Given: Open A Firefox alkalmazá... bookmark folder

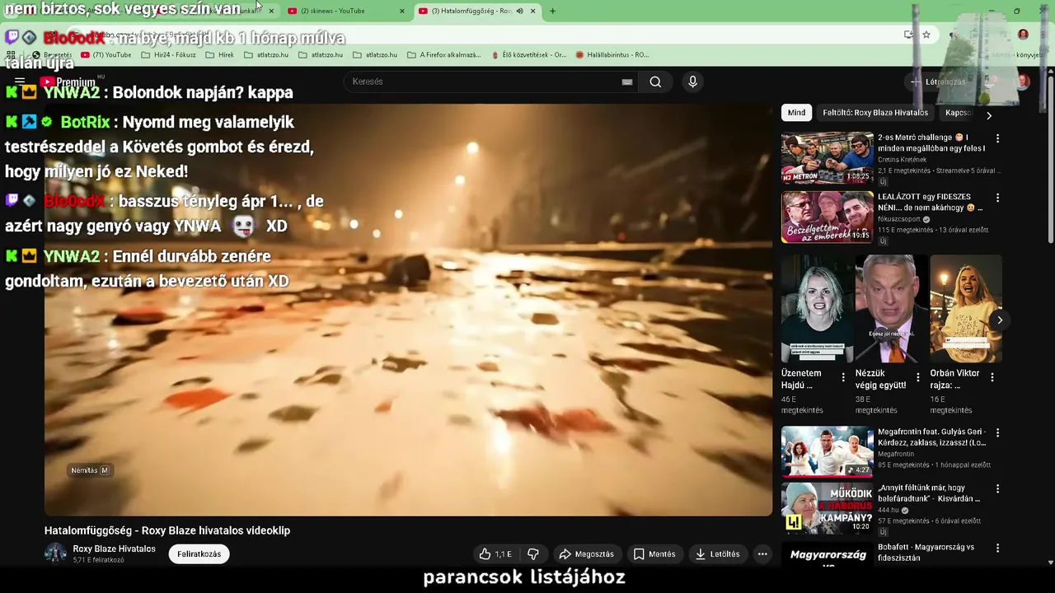Looking at the screenshot, I should click(444, 55).
